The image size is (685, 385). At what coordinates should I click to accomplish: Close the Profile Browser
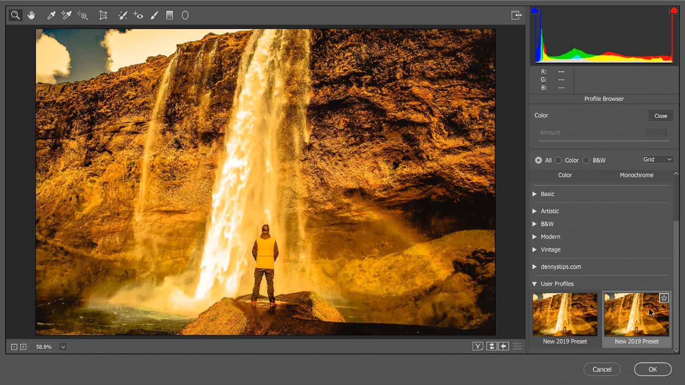pos(660,116)
